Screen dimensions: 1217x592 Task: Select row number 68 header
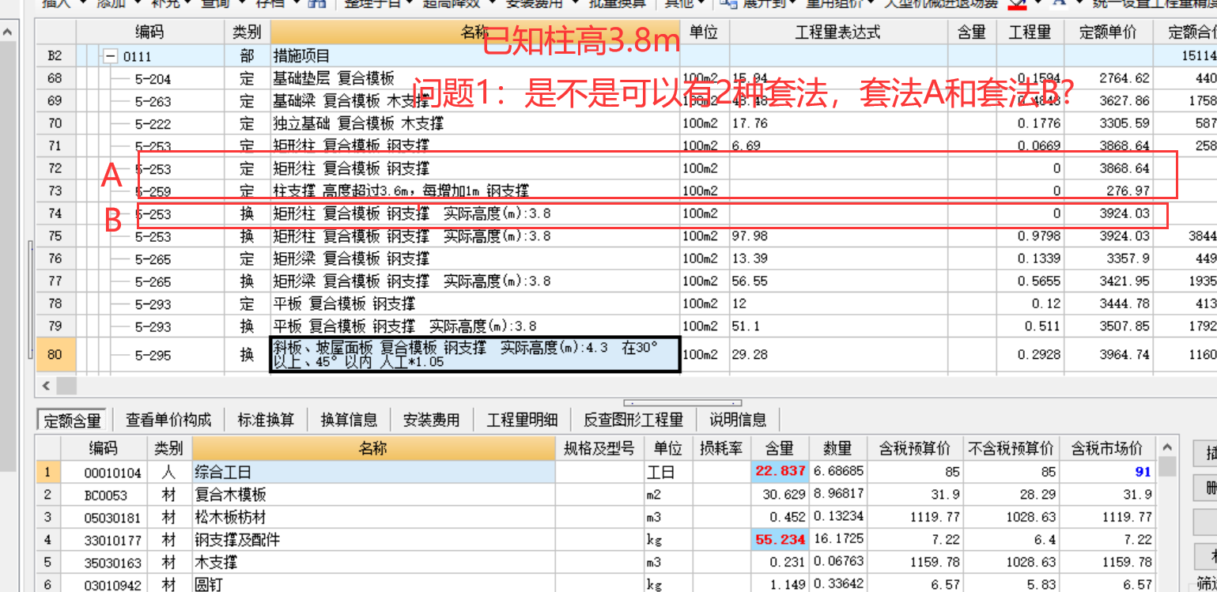pos(55,78)
